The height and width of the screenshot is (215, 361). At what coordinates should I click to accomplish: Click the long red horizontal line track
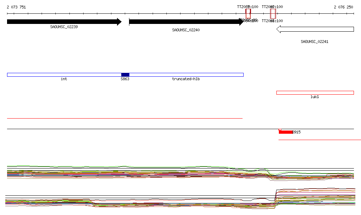pyautogui.click(x=124, y=119)
